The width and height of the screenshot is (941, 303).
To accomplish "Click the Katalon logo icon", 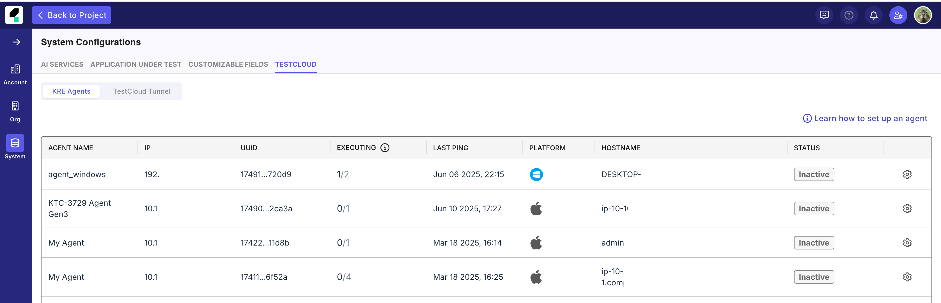I will pos(14,15).
